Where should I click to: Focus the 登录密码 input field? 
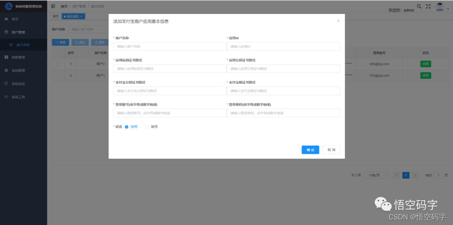[284, 113]
